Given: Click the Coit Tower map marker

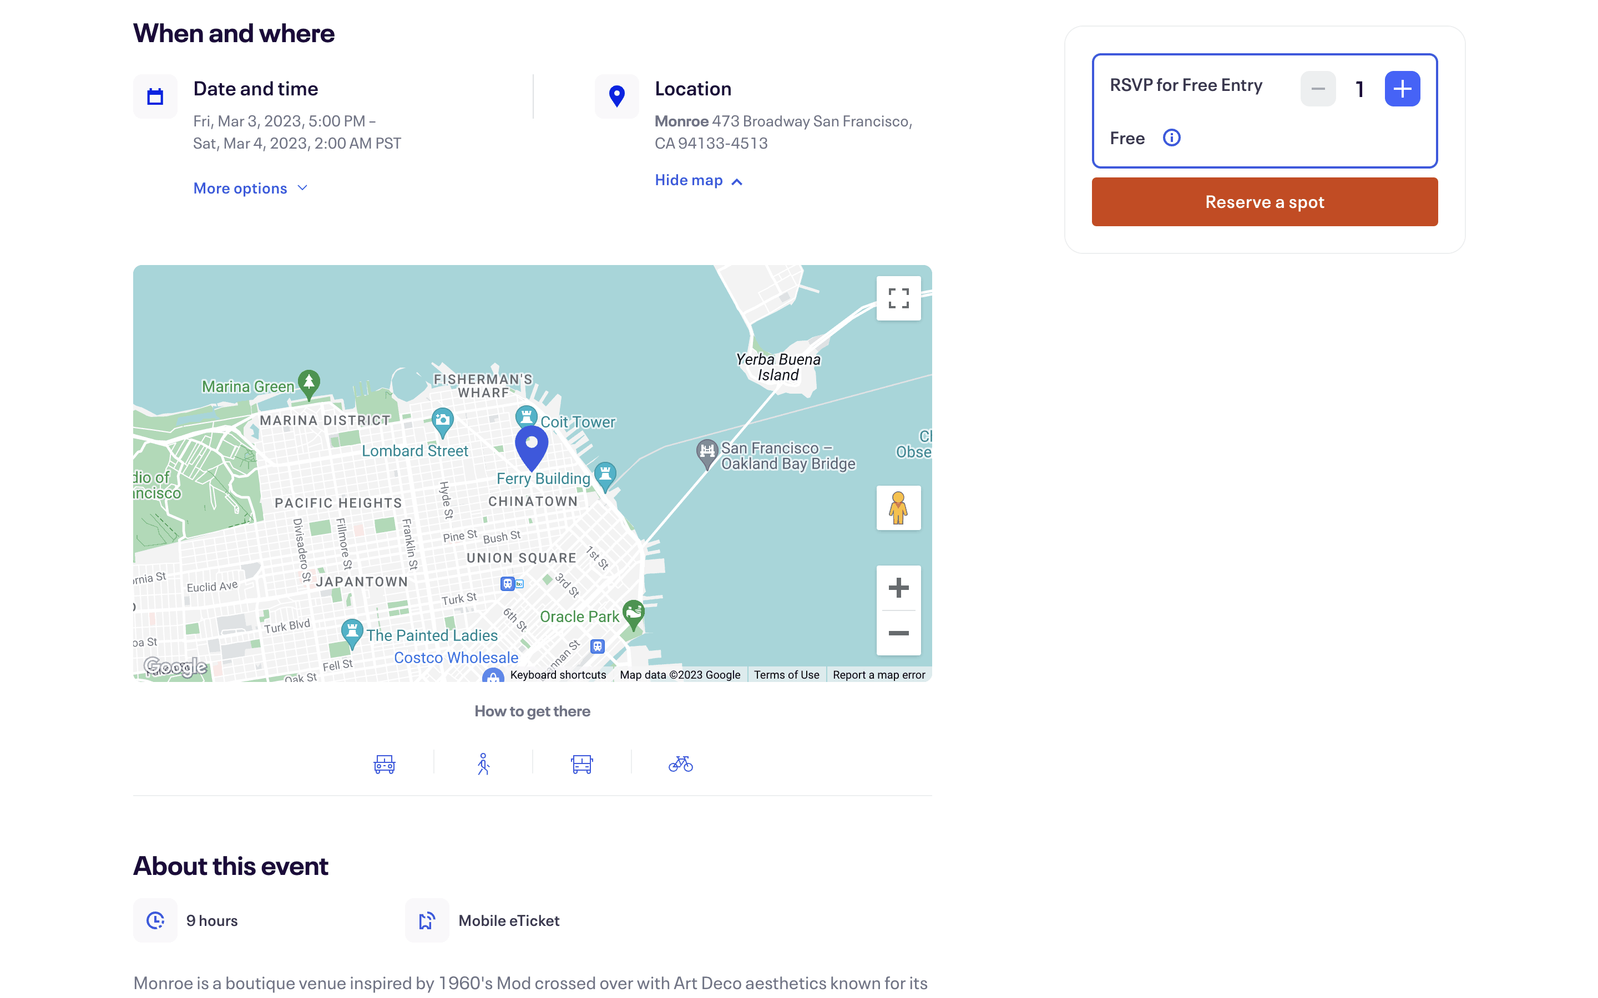Looking at the screenshot, I should point(525,417).
